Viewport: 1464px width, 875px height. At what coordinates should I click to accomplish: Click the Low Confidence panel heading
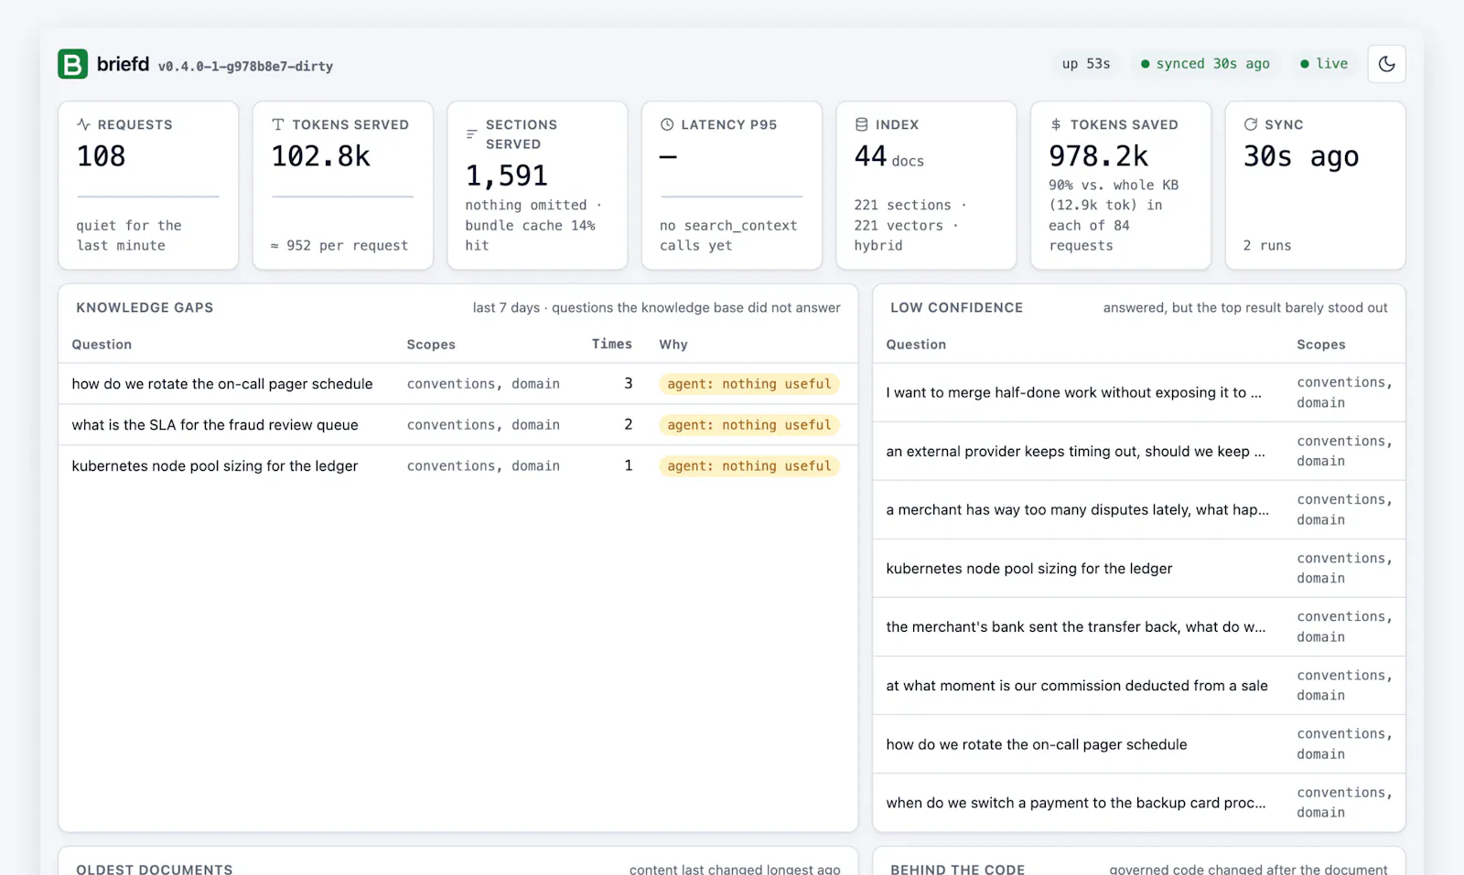pyautogui.click(x=956, y=308)
